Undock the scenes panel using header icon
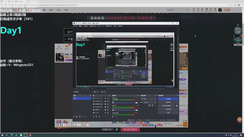Image resolution: width=244 pixels, height=137 pixels. (90, 96)
